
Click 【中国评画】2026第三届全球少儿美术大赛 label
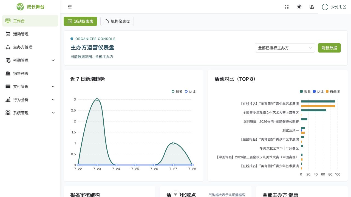click(257, 157)
